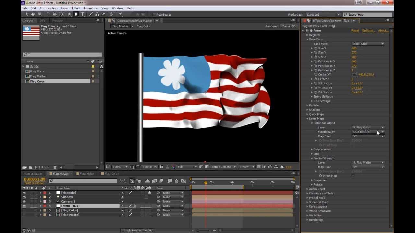Click the Flagpole layer red label color
The image size is (415, 233).
(x=45, y=193)
